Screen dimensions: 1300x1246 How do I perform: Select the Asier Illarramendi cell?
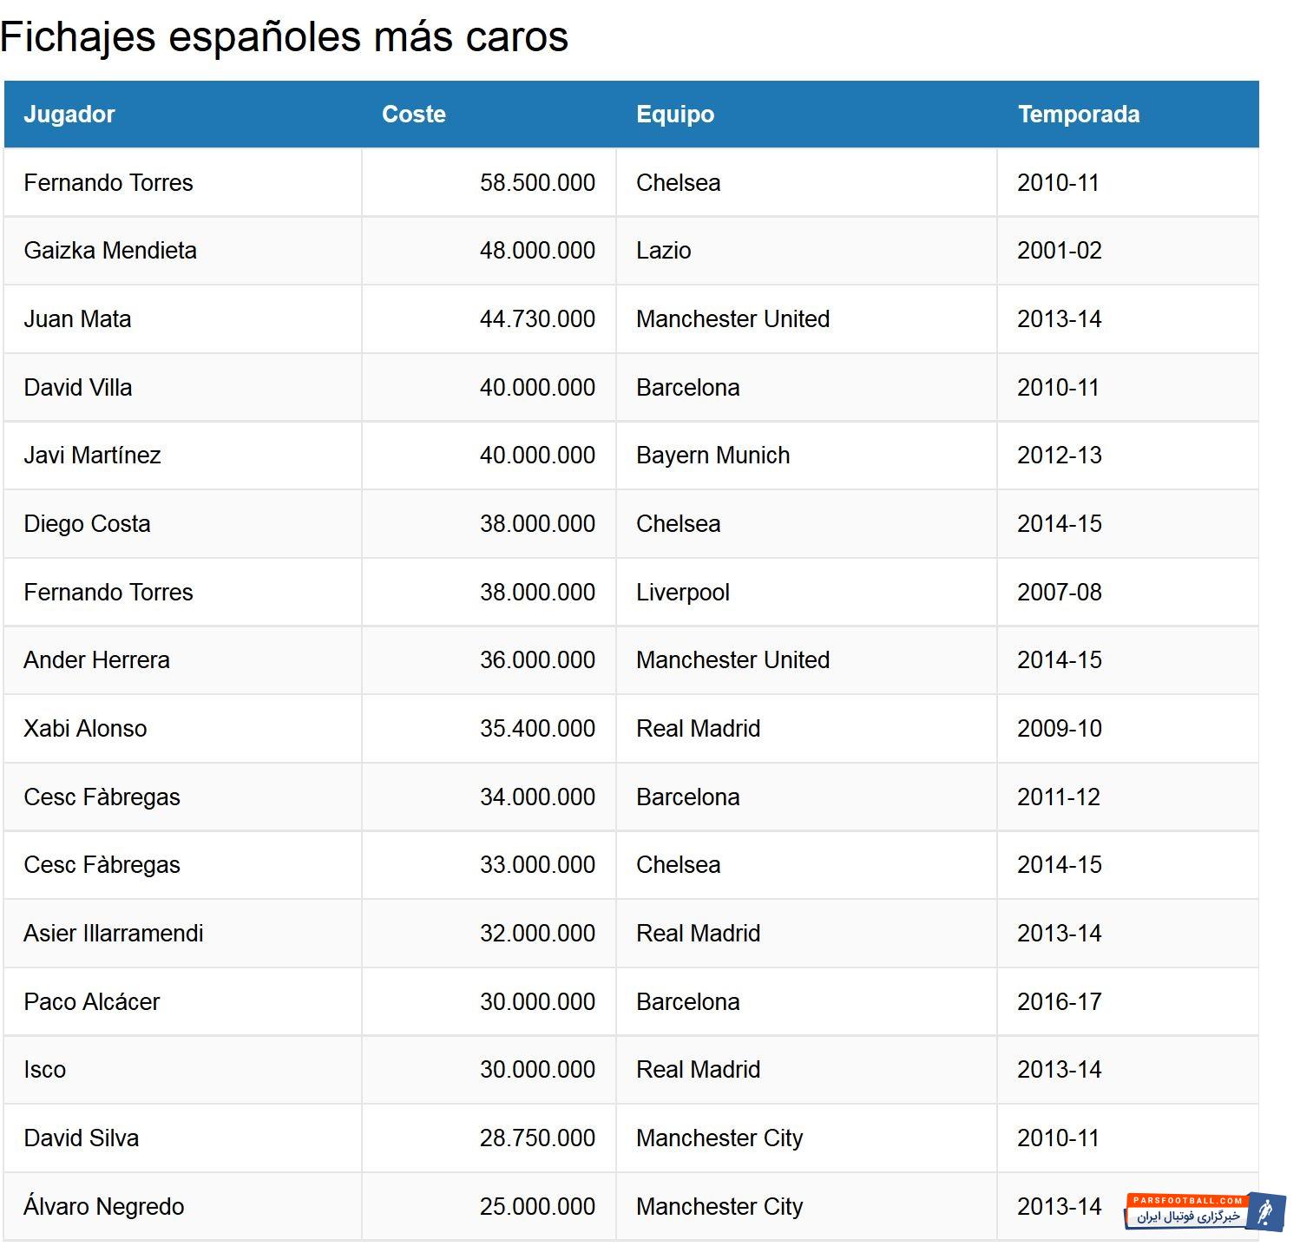pos(114,934)
